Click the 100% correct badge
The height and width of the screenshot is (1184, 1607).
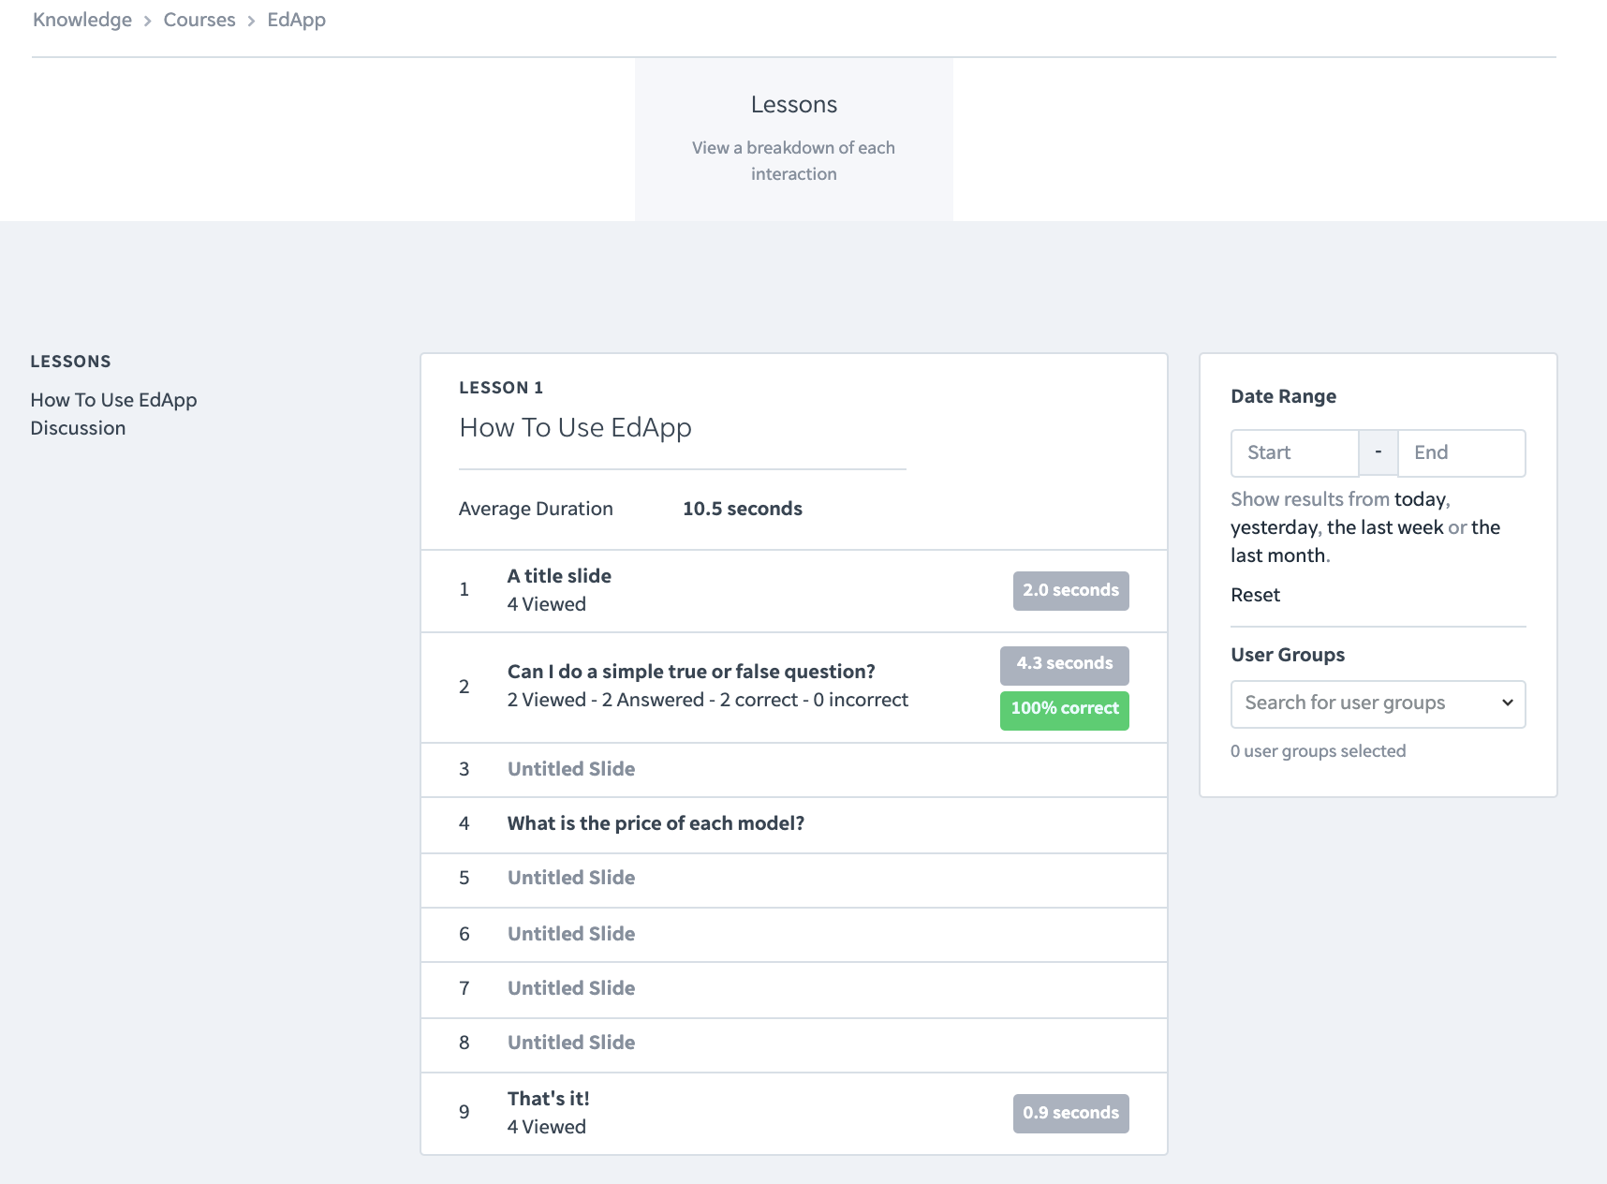[1065, 709]
